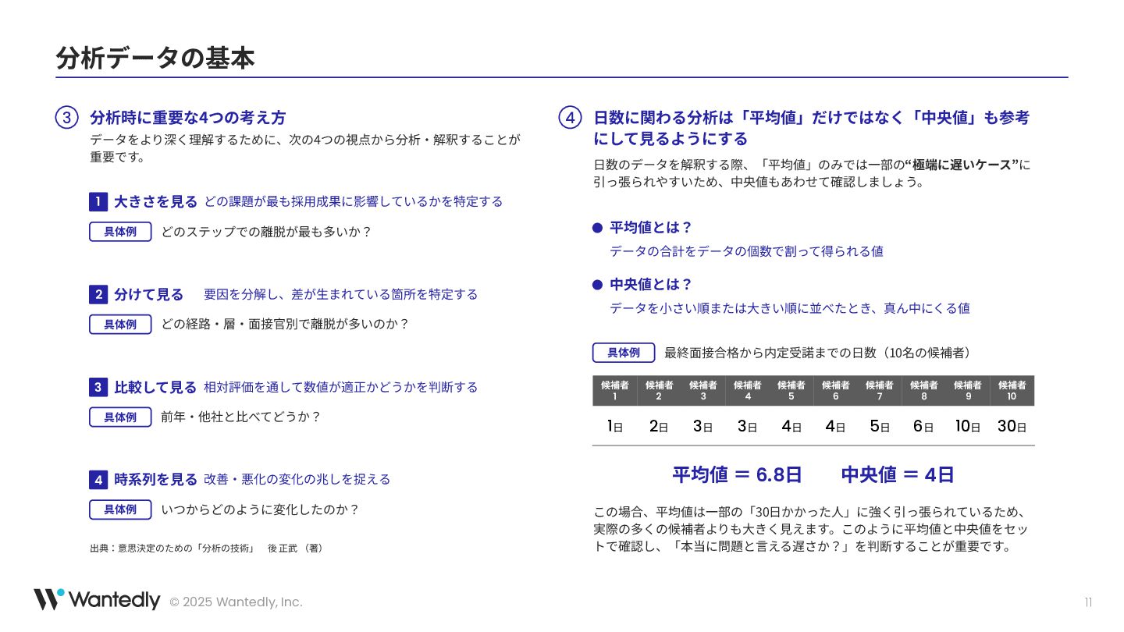Click the table header 候補者 7
1124x632 pixels.
coord(880,391)
